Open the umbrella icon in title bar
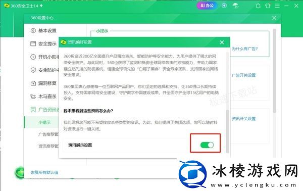The height and width of the screenshot is (191, 303). (235, 6)
